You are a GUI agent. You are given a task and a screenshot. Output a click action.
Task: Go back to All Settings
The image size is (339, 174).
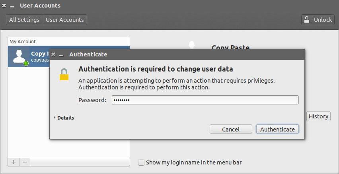[x=24, y=20]
